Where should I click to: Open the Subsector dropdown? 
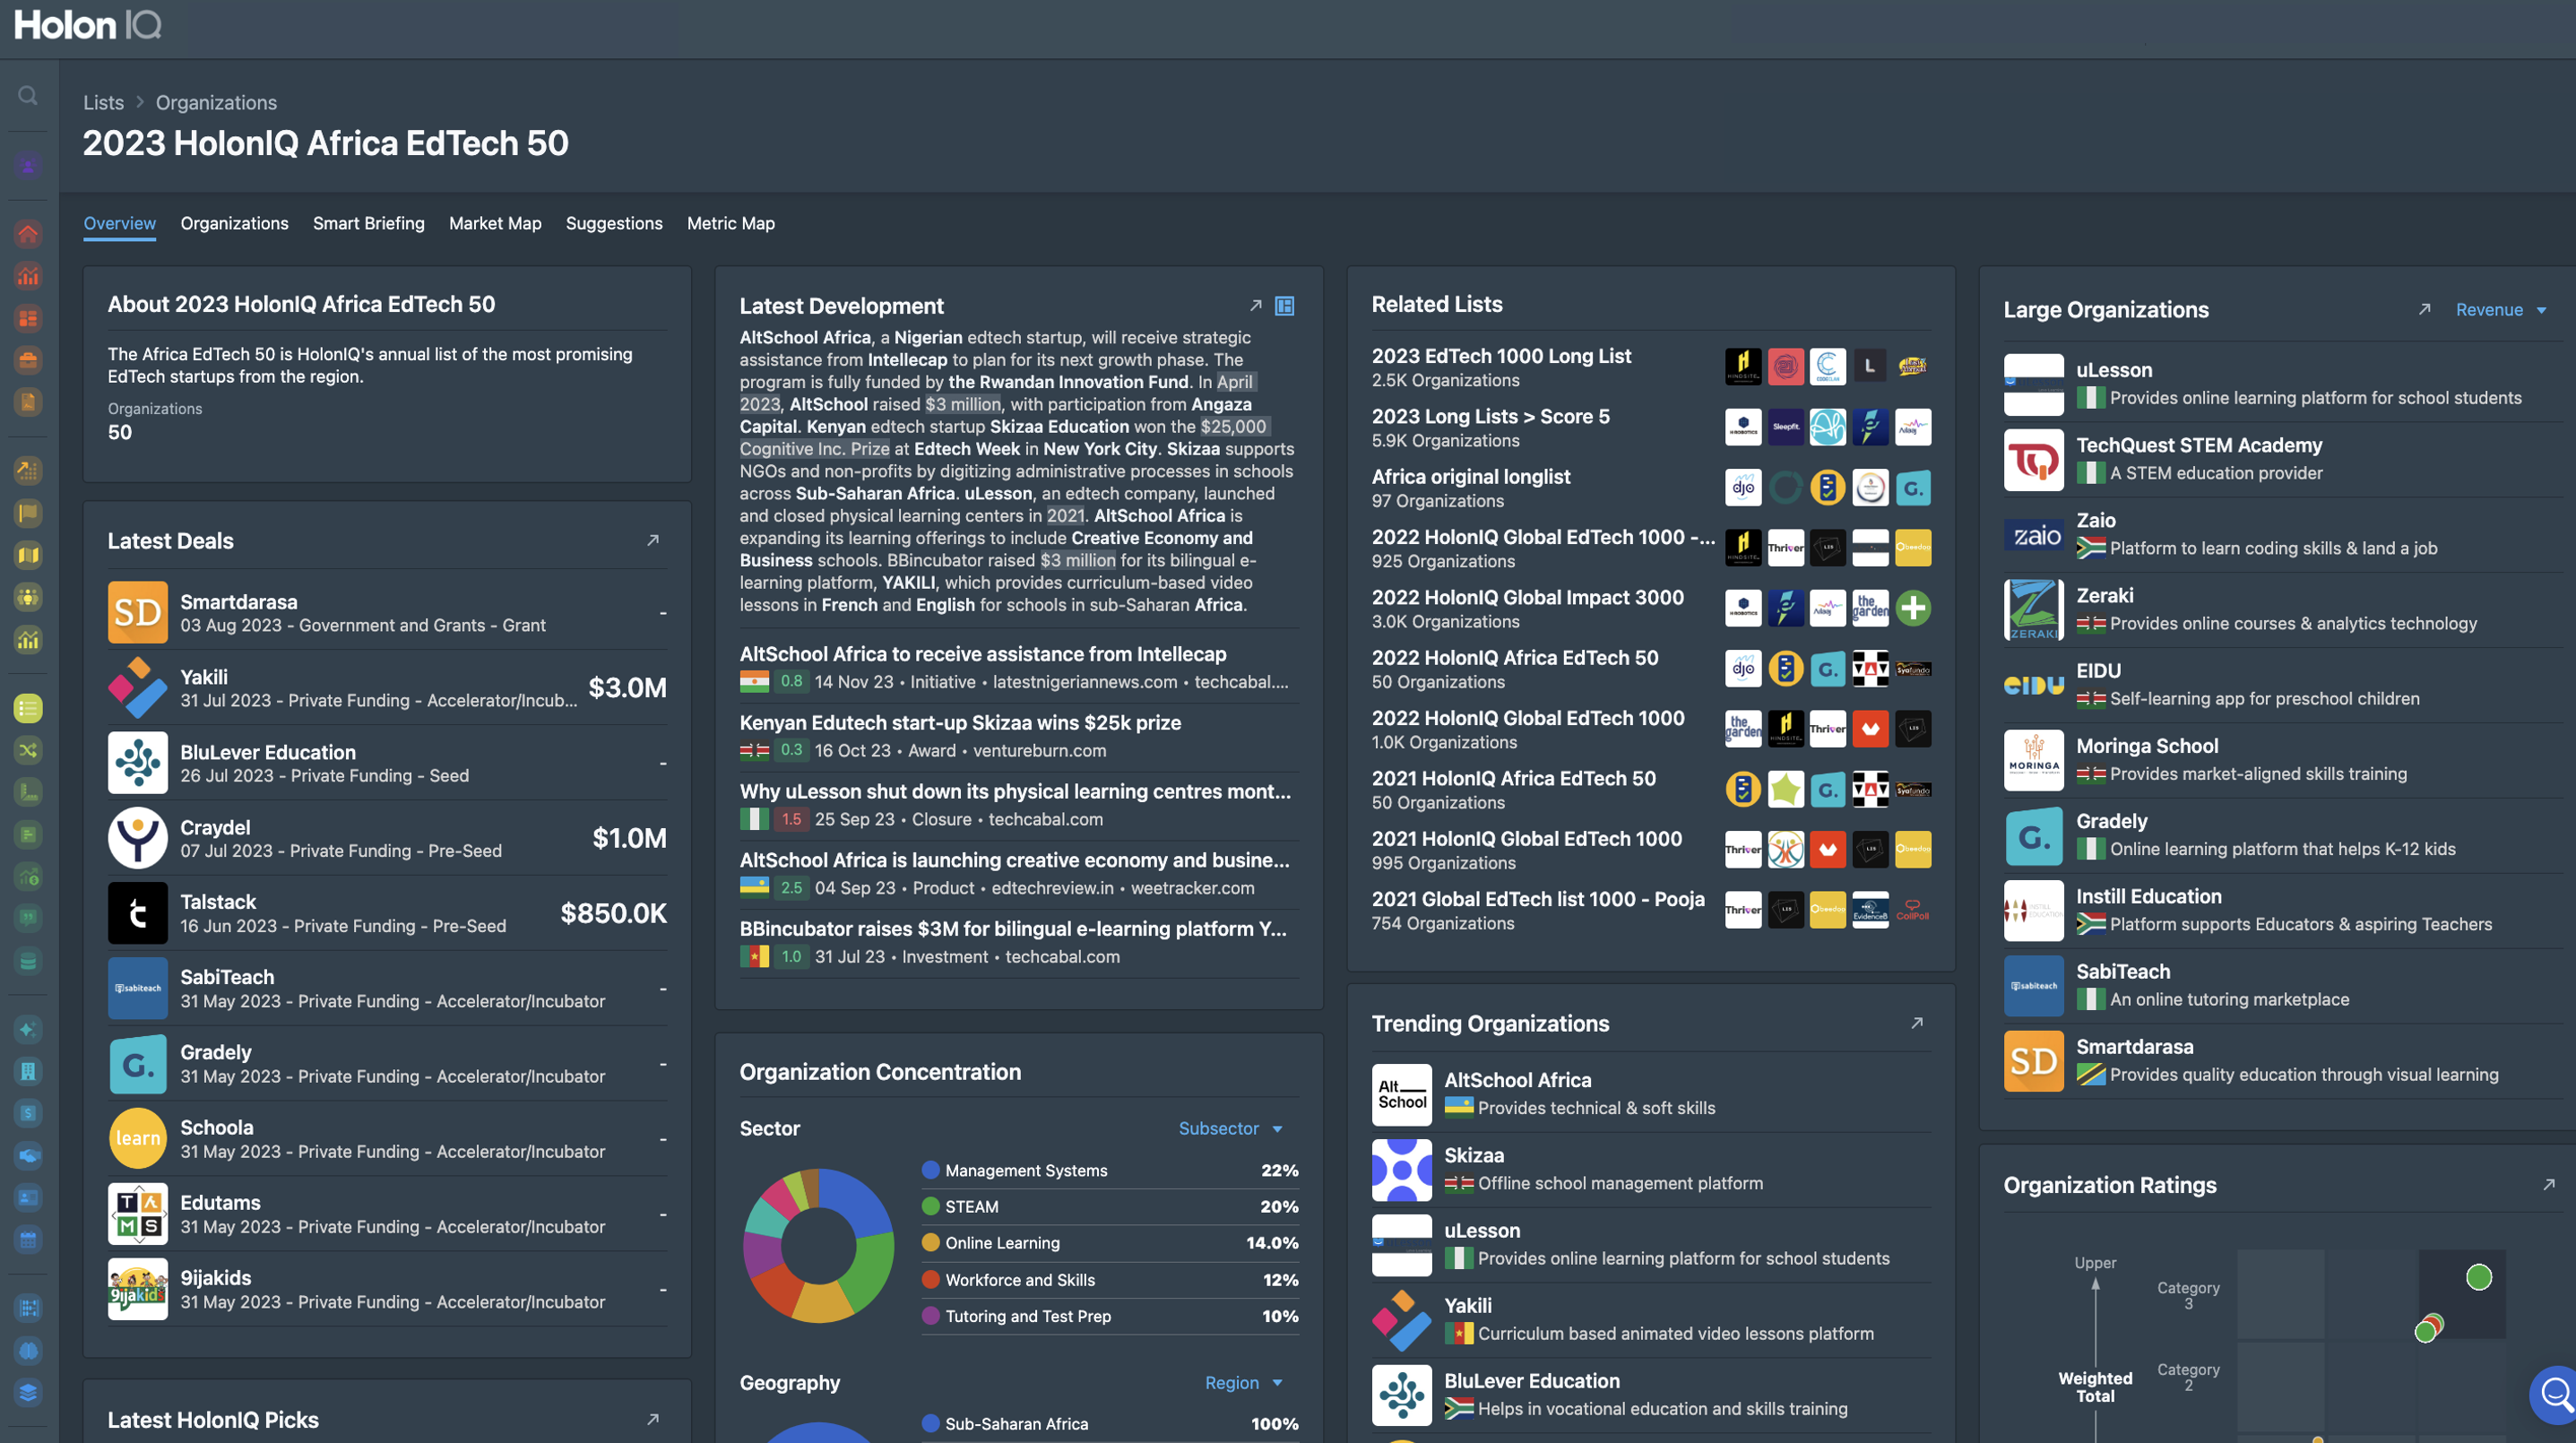pyautogui.click(x=1230, y=1128)
